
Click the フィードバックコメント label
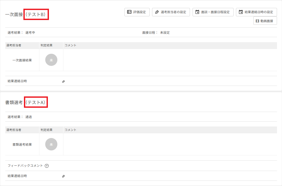pyautogui.click(x=25, y=166)
